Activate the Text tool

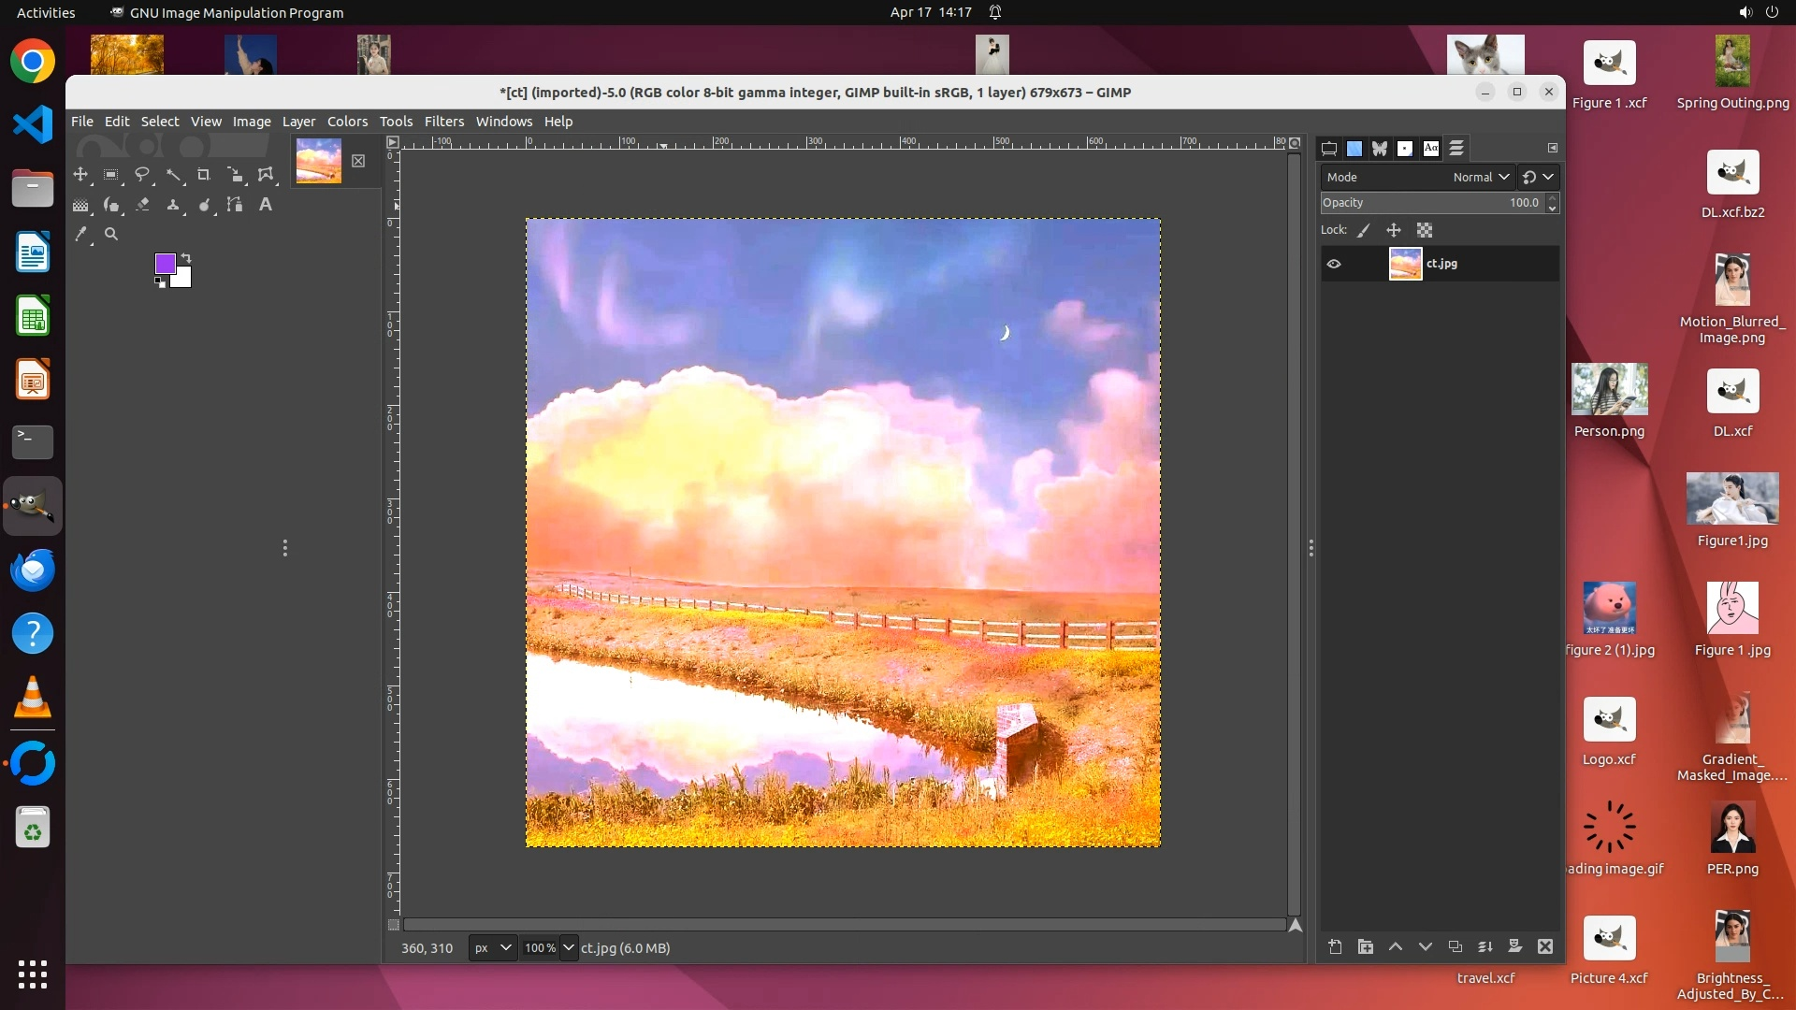point(266,205)
